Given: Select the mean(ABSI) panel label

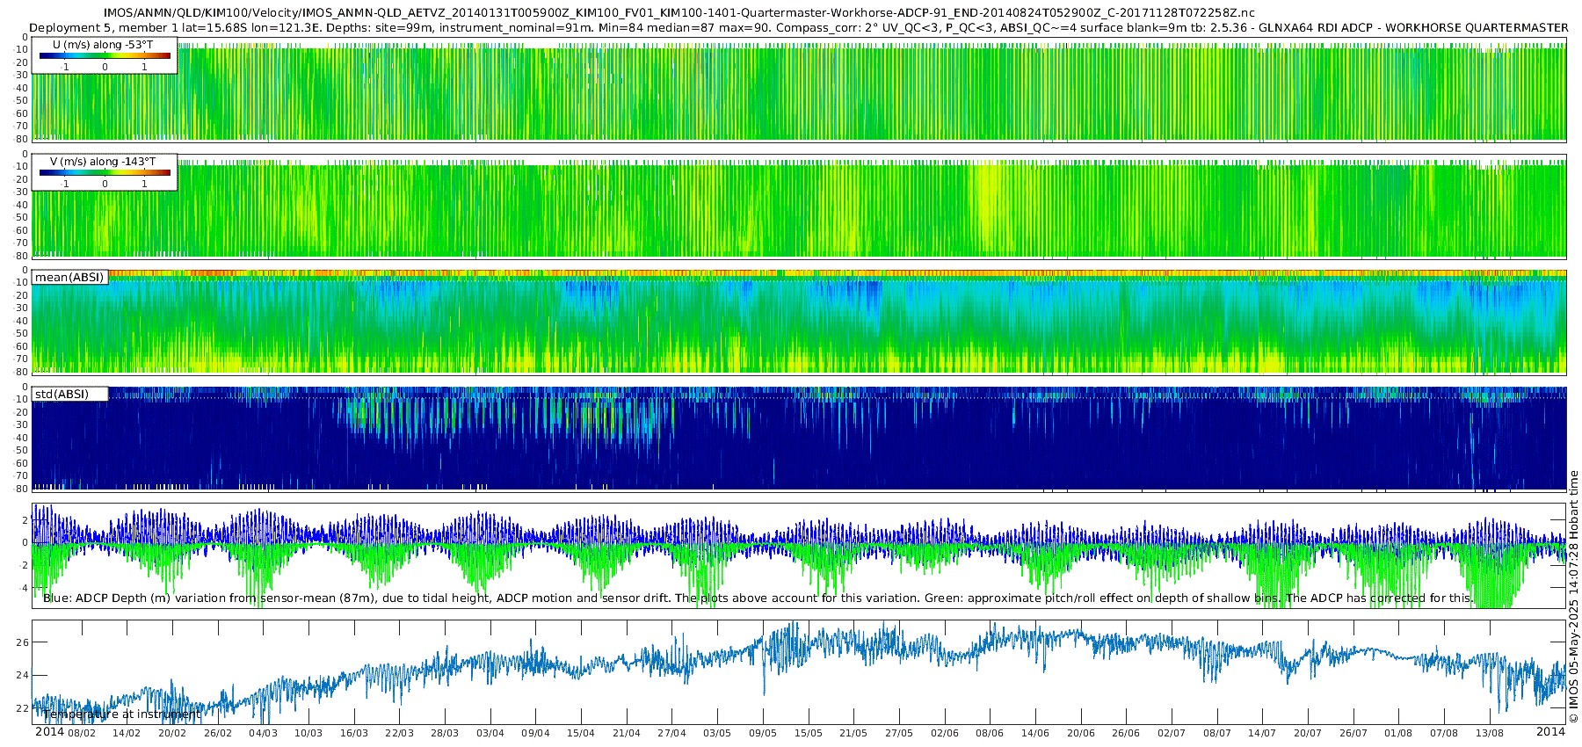Looking at the screenshot, I should [x=69, y=278].
